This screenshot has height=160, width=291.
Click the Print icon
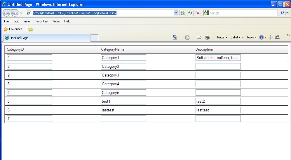point(207,37)
